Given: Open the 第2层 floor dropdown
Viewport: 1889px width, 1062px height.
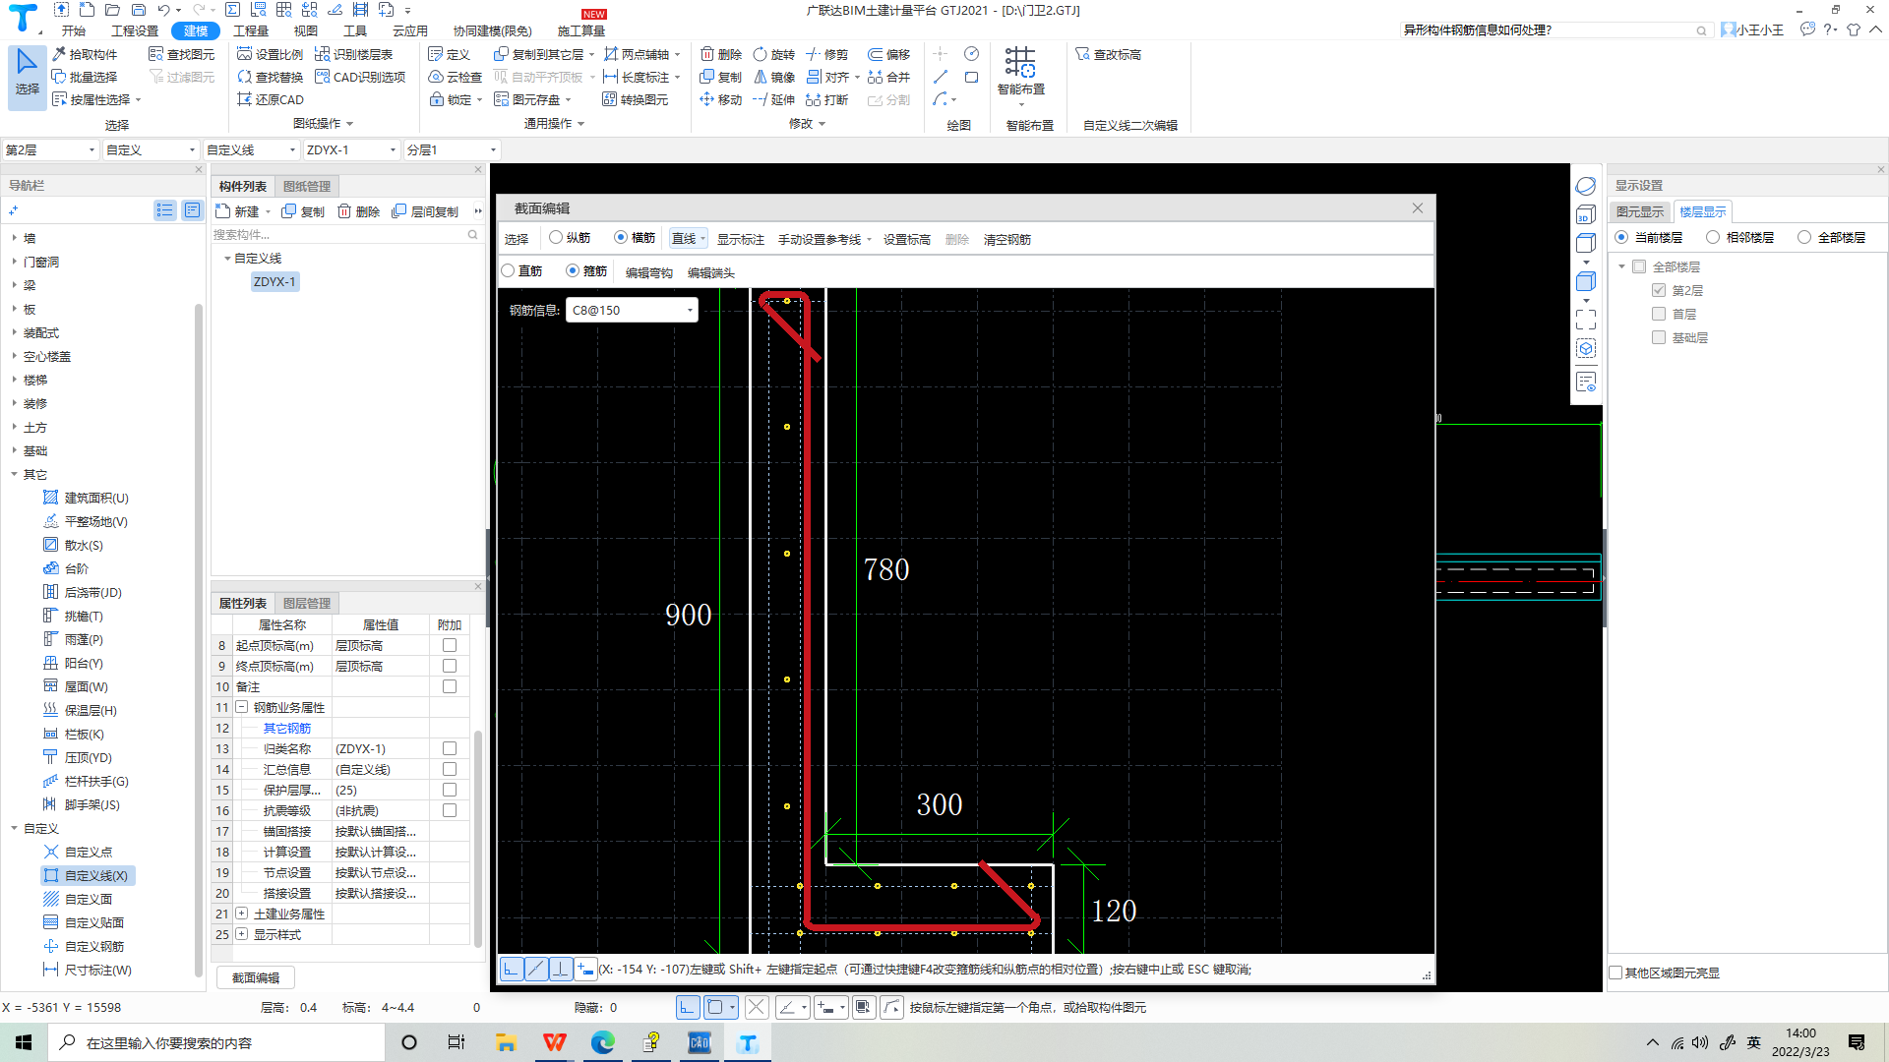Looking at the screenshot, I should [51, 149].
